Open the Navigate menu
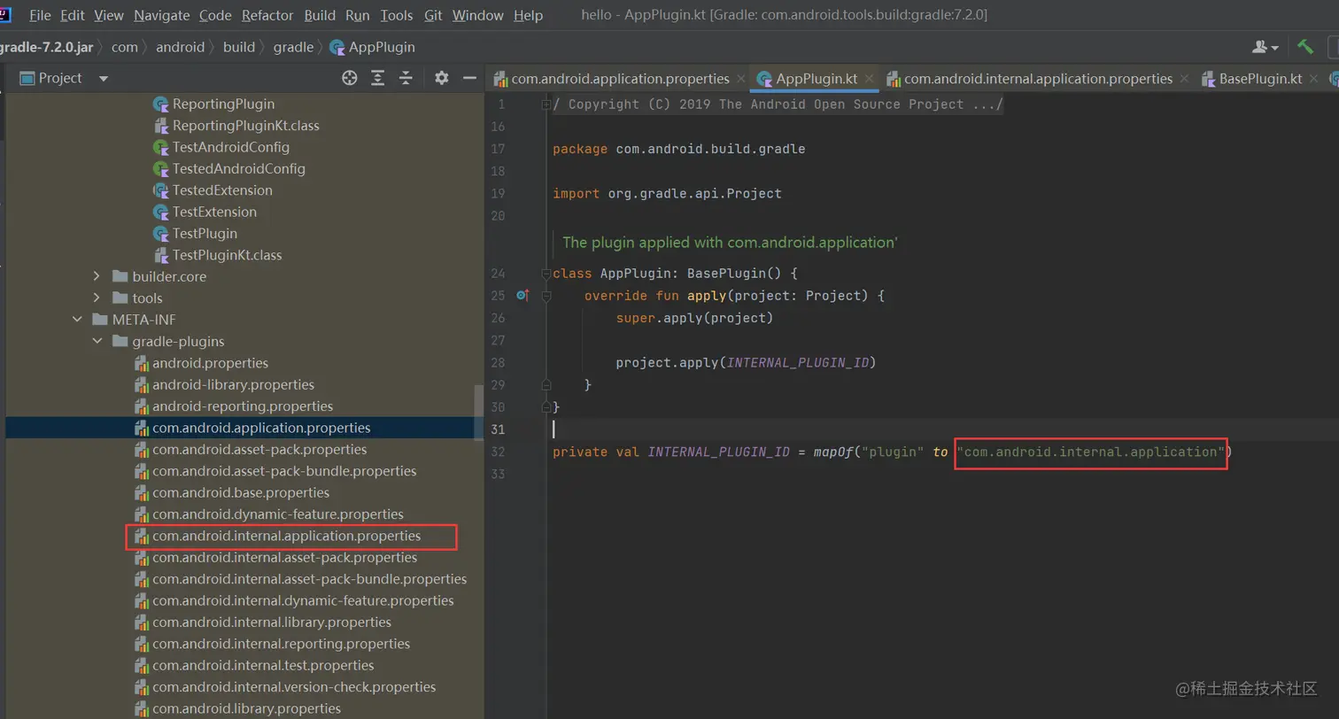Viewport: 1339px width, 719px height. point(162,16)
